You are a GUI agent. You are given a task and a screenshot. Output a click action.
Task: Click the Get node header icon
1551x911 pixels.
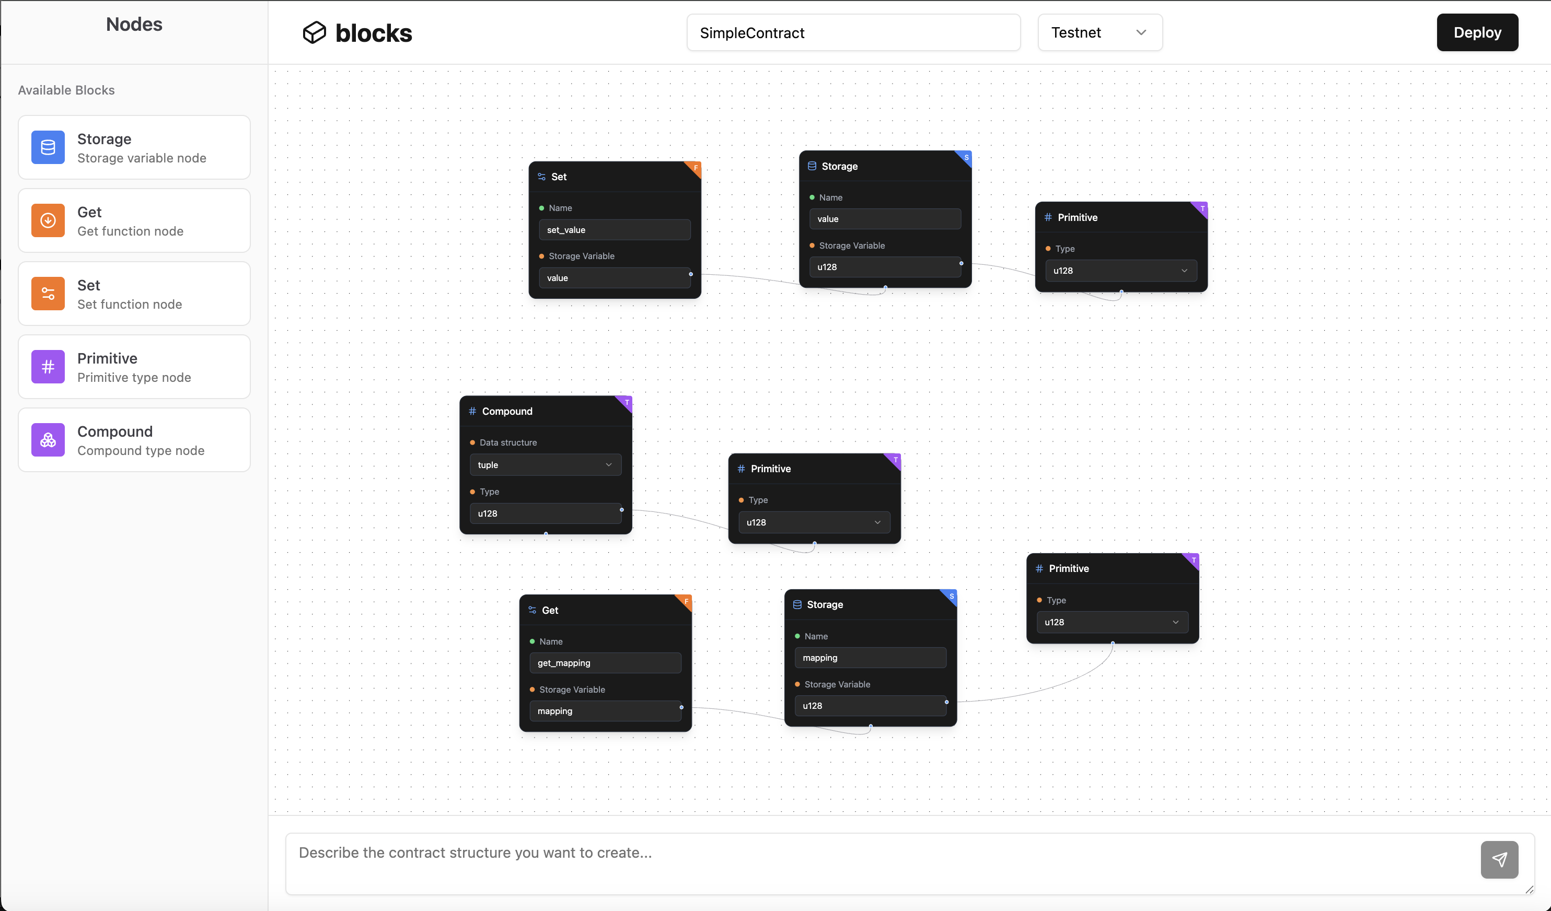point(533,610)
